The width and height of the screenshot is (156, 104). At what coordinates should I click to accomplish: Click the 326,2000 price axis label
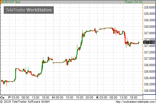point(149,84)
